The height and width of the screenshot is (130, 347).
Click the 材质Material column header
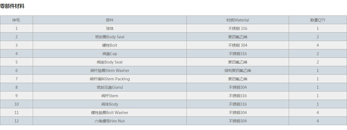[x=237, y=20]
